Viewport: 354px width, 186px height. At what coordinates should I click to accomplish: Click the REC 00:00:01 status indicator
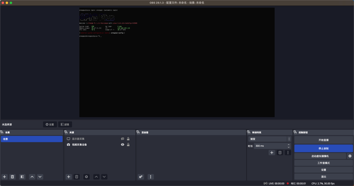(x=296, y=183)
